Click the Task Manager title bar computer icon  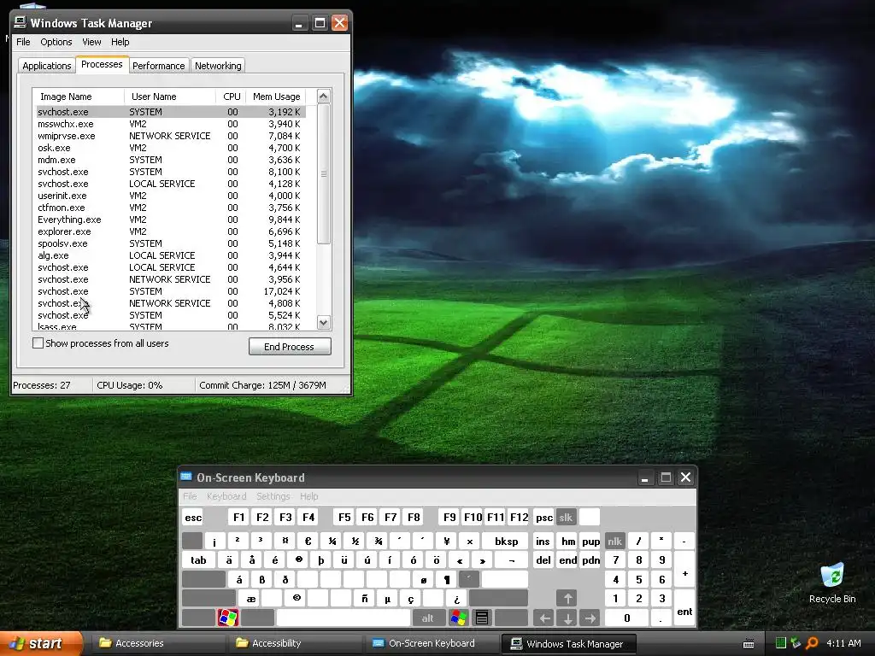(x=21, y=22)
